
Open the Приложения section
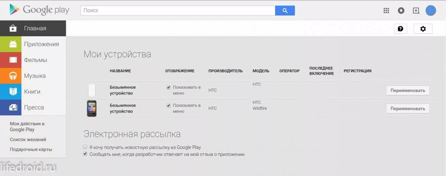[33, 44]
